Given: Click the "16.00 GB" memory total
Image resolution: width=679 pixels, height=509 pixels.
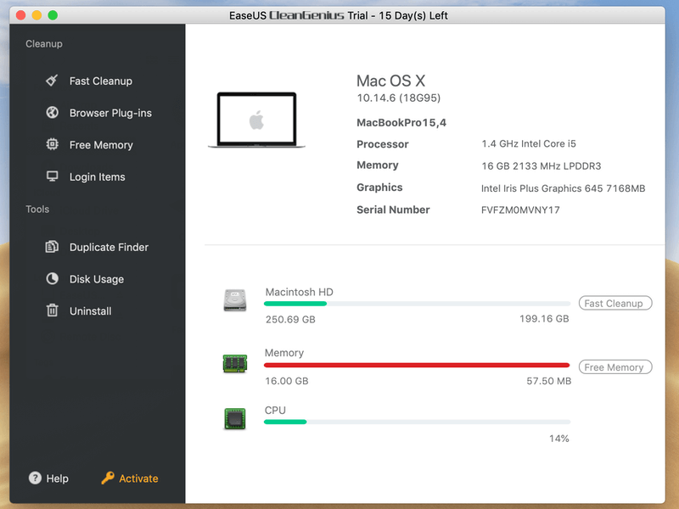Looking at the screenshot, I should [x=287, y=381].
